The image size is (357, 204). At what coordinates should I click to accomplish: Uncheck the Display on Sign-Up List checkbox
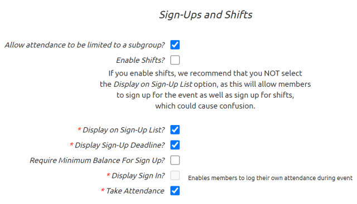pyautogui.click(x=175, y=130)
